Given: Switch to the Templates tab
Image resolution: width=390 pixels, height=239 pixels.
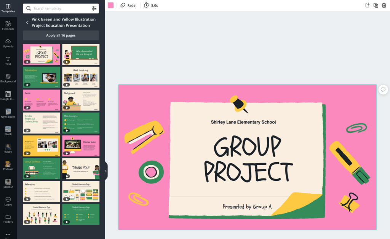Looking at the screenshot, I should pyautogui.click(x=8, y=8).
